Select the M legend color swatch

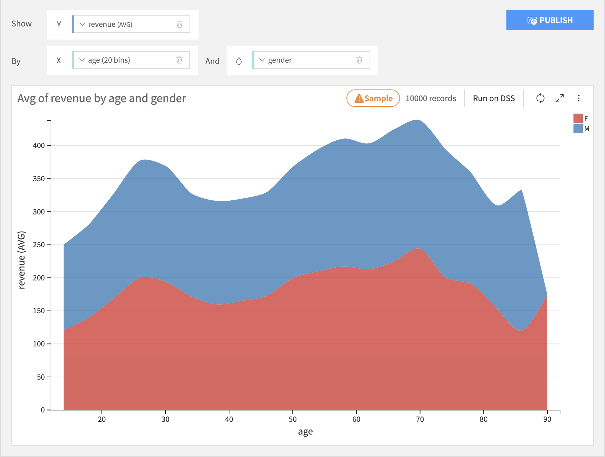578,128
